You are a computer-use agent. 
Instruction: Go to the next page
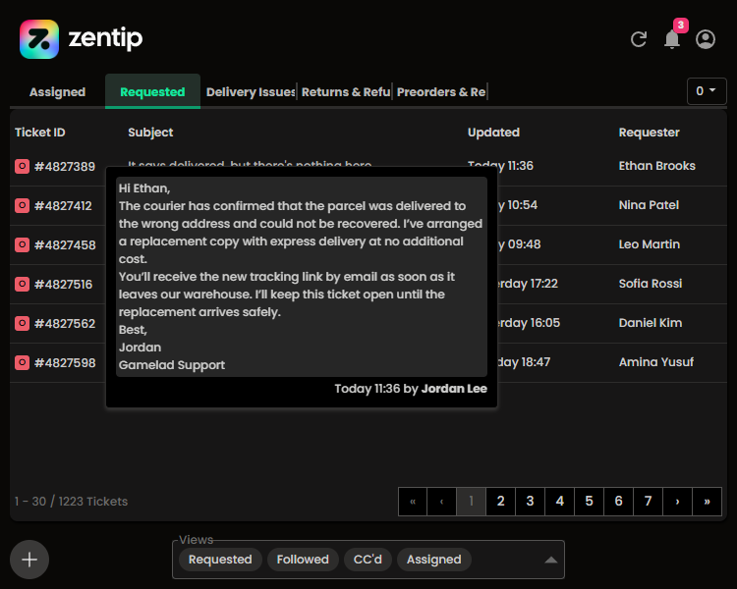click(677, 502)
